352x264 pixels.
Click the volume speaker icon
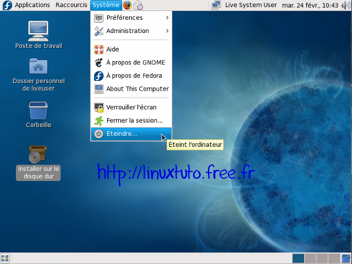(x=346, y=5)
